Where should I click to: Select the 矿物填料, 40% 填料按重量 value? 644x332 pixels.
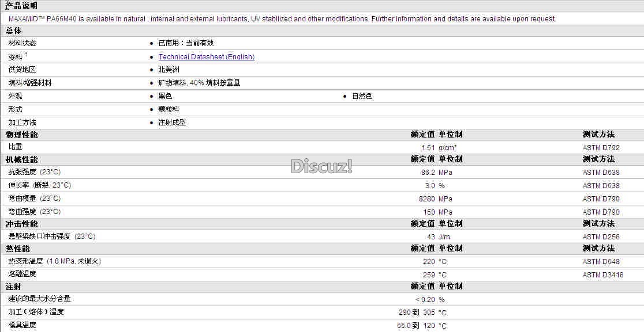point(199,83)
